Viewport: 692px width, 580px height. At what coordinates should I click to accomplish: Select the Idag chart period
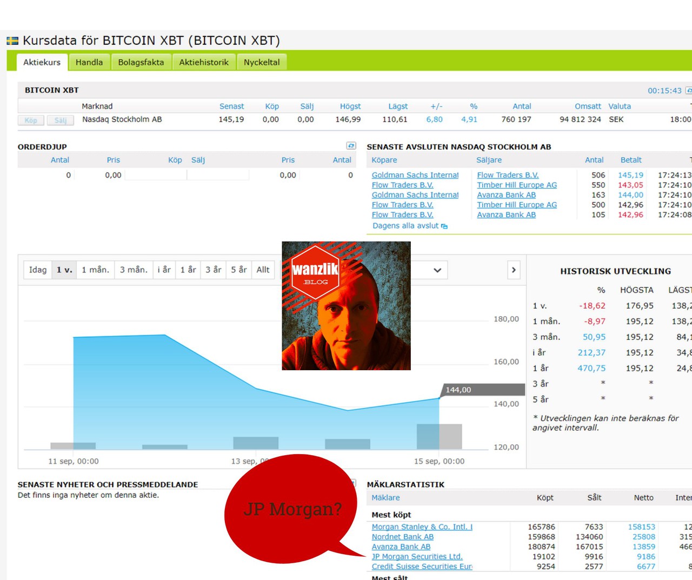click(38, 270)
